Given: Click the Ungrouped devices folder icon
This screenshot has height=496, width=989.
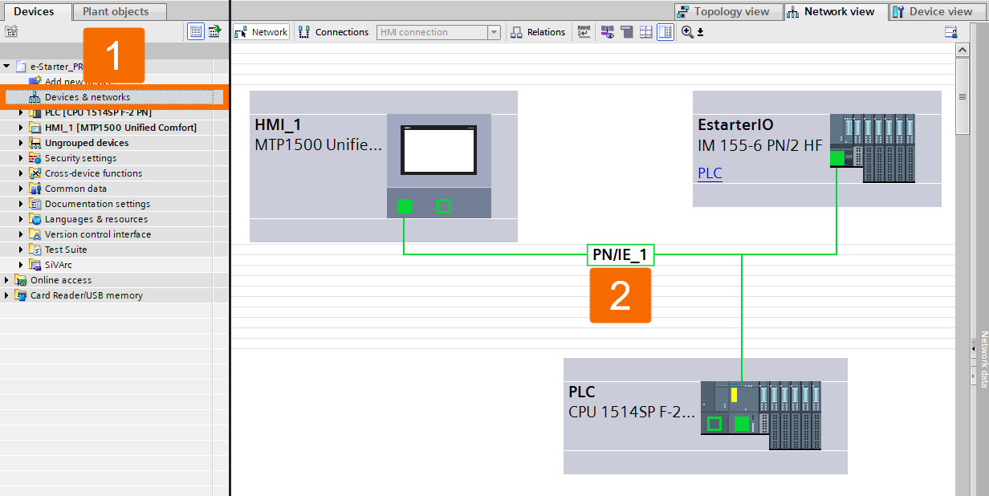Looking at the screenshot, I should coord(35,143).
